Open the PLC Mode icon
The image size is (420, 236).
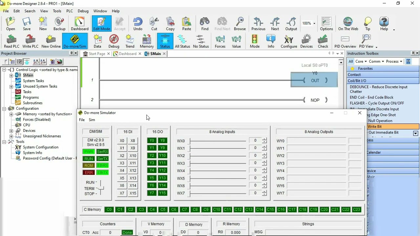pos(255,41)
